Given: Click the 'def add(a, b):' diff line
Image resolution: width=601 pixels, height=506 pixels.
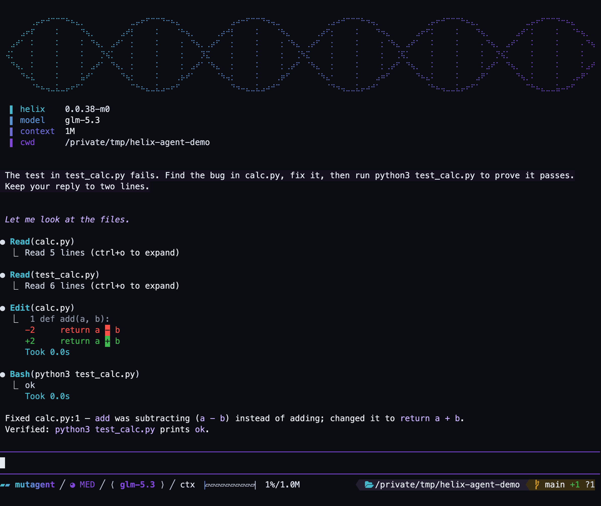Looking at the screenshot, I should coord(75,319).
